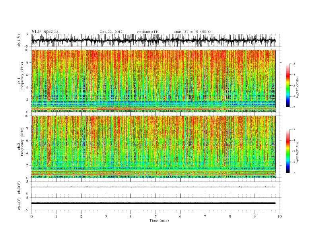Click the "6" minute tick label on time axis
315x243 pixels.
pyautogui.click(x=180, y=216)
